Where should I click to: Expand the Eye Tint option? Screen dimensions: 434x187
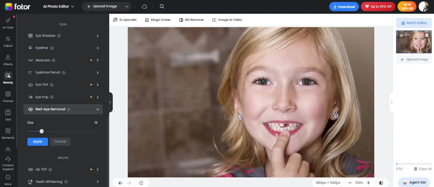point(97,85)
